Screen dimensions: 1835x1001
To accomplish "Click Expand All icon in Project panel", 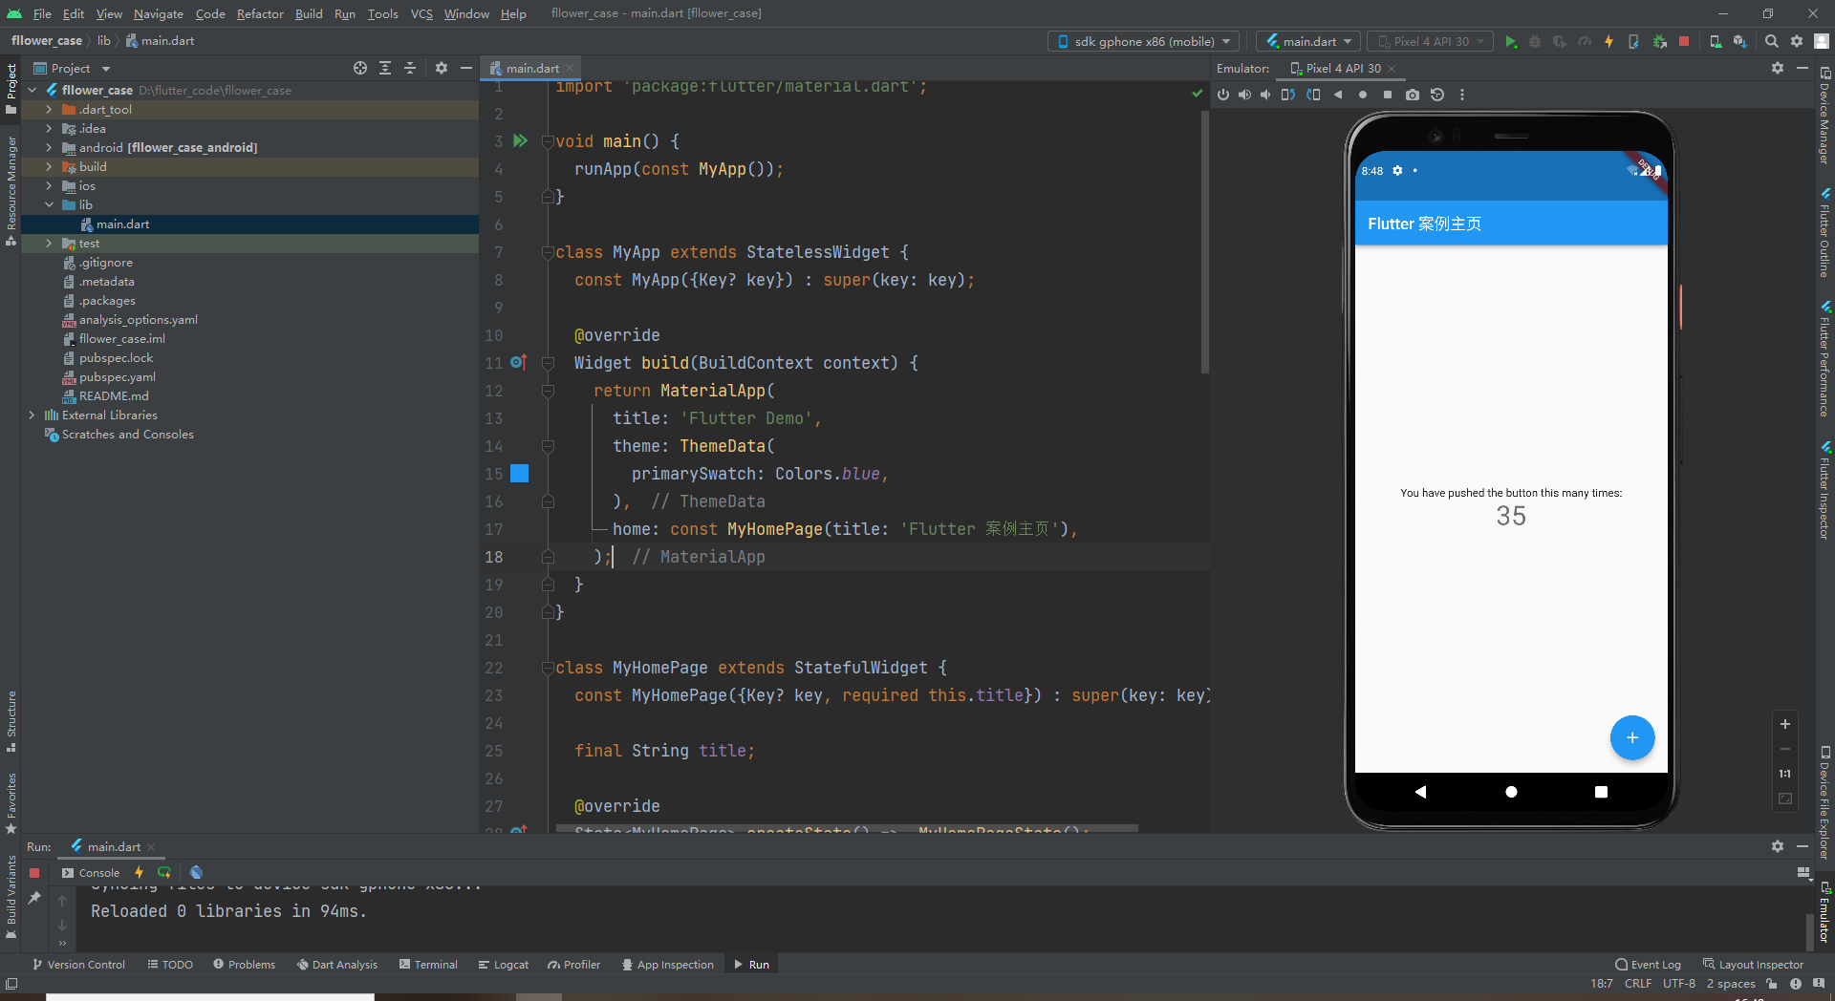I will 385,68.
